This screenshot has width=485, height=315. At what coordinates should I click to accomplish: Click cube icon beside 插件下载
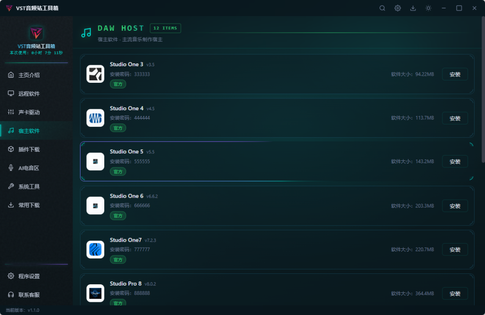[x=11, y=149]
